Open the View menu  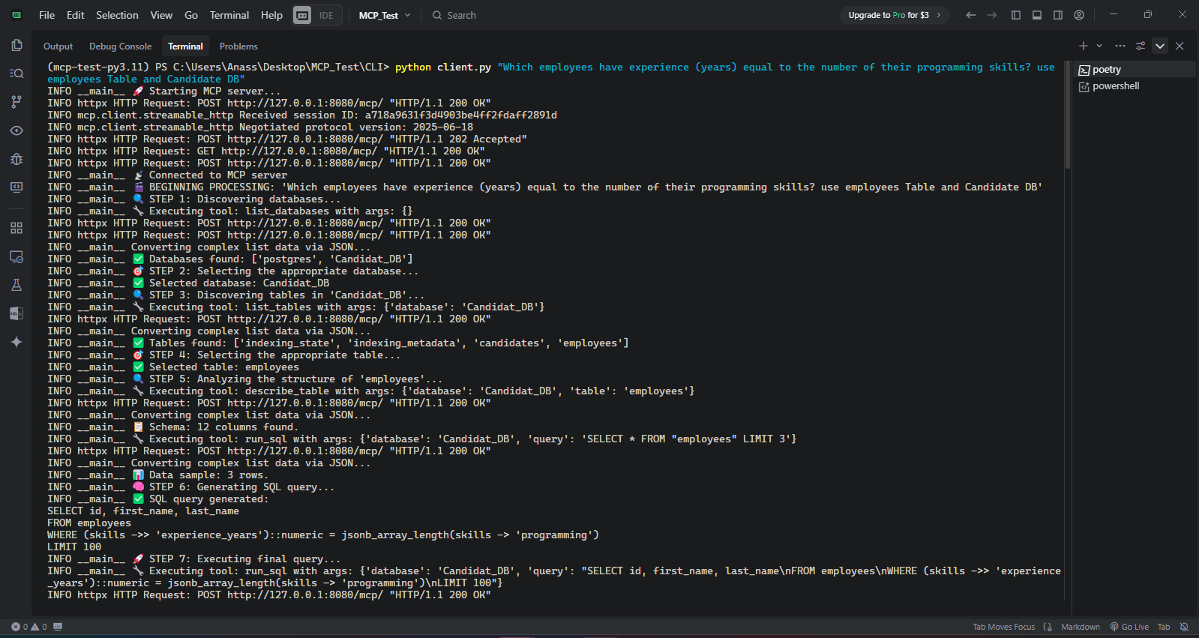point(161,15)
